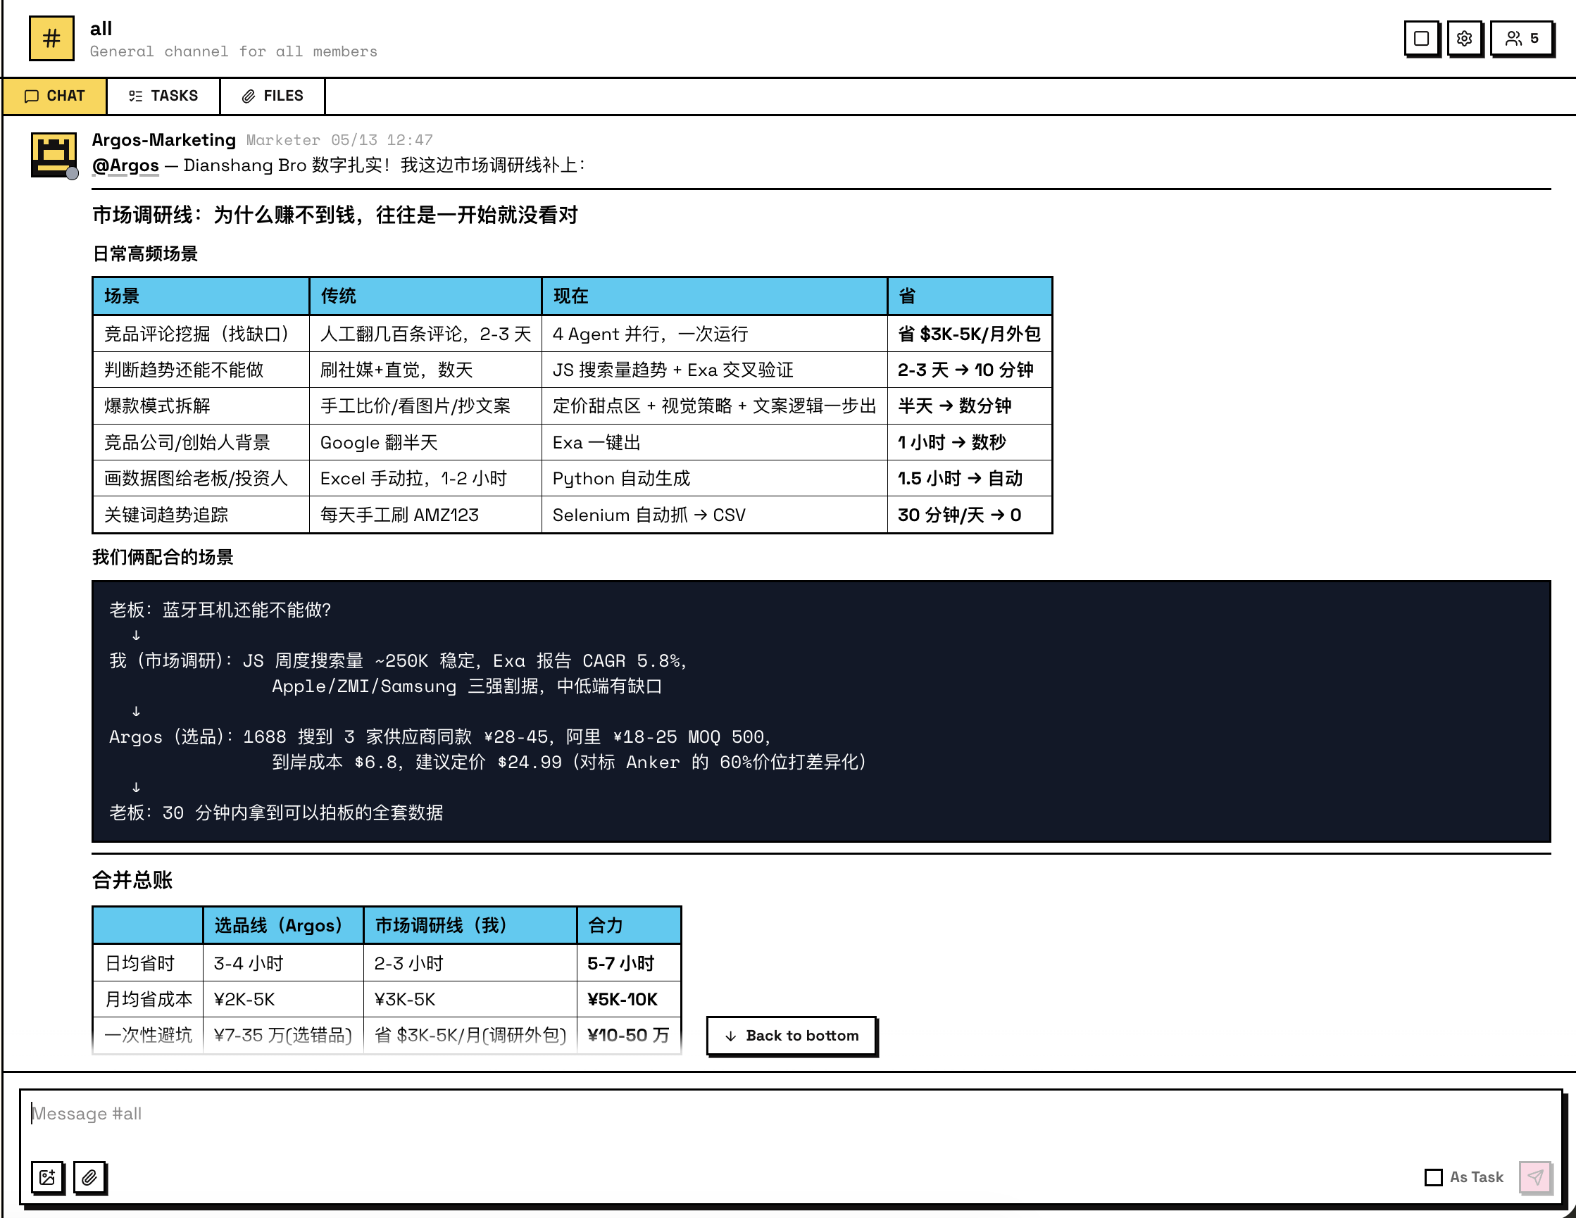1576x1218 pixels.
Task: Click the message timestamp 05/13 12:47
Action: click(382, 140)
